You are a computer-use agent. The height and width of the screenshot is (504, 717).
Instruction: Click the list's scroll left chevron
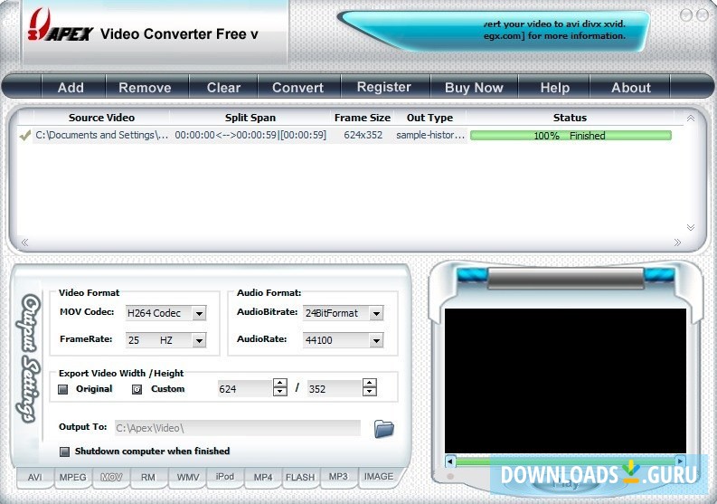24,242
